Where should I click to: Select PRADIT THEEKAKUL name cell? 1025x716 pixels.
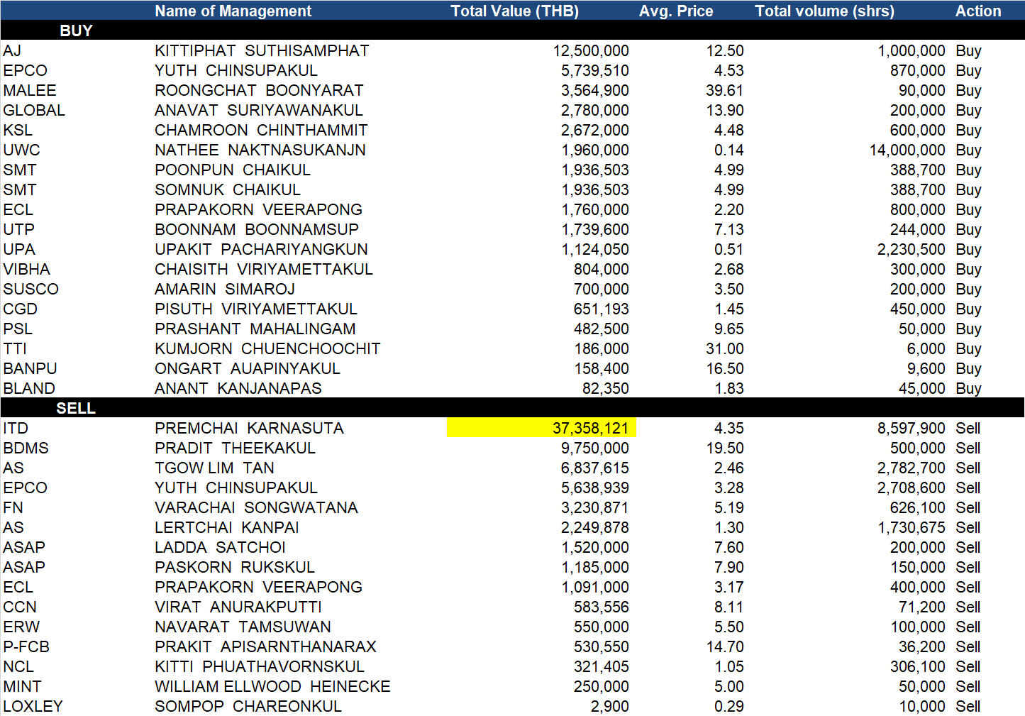(x=235, y=448)
